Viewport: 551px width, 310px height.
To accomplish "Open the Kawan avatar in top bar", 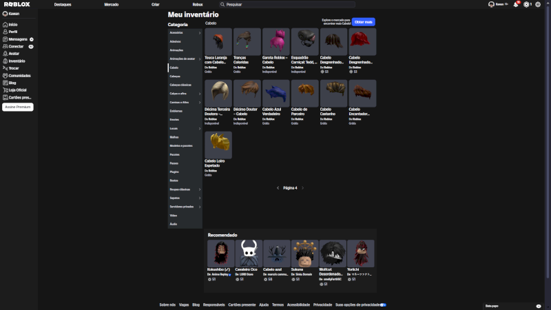I will [491, 5].
